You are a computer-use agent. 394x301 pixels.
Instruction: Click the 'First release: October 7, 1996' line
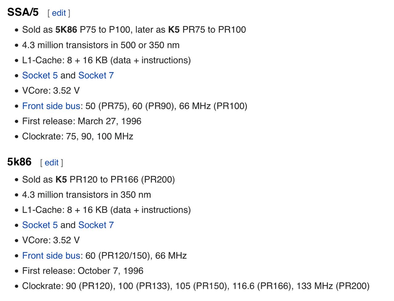coord(83,271)
